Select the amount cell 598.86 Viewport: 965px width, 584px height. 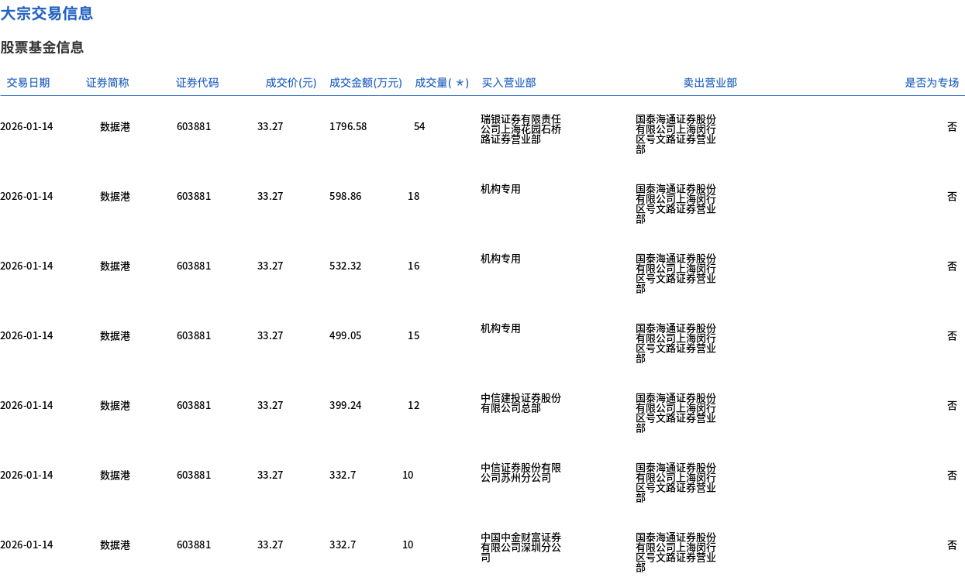point(346,196)
